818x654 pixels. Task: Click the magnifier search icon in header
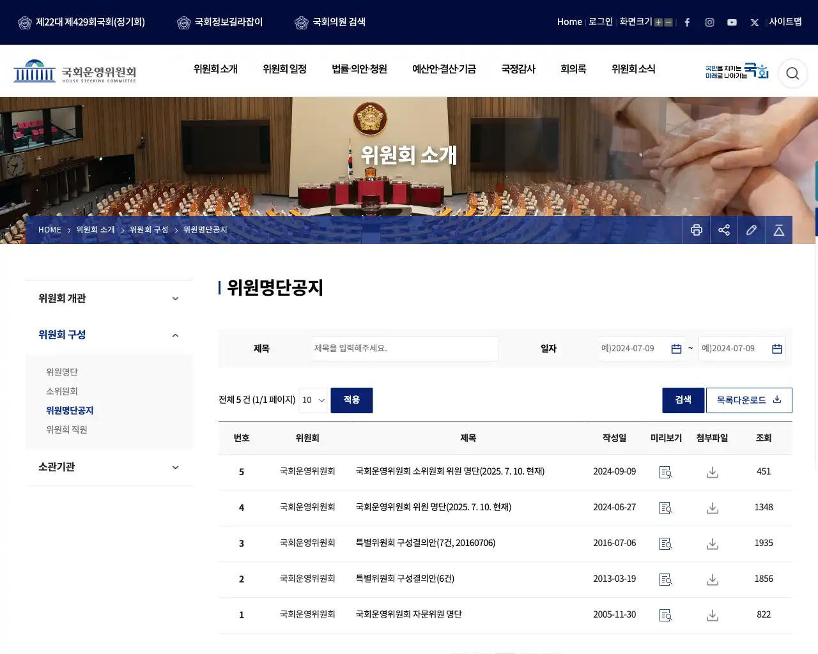tap(792, 73)
